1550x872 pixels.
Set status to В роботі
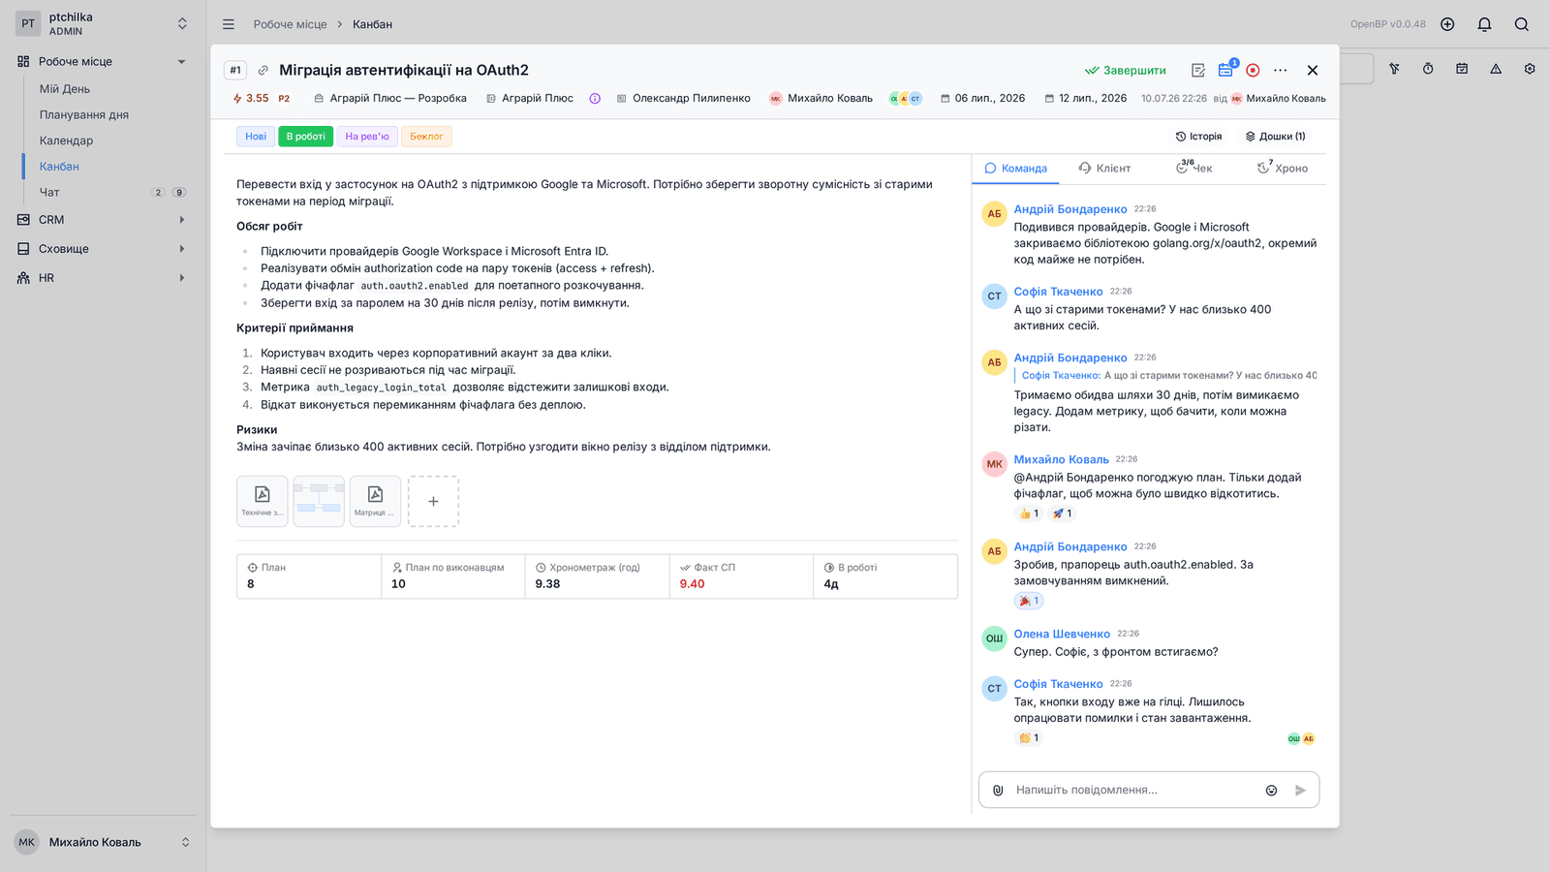(305, 137)
